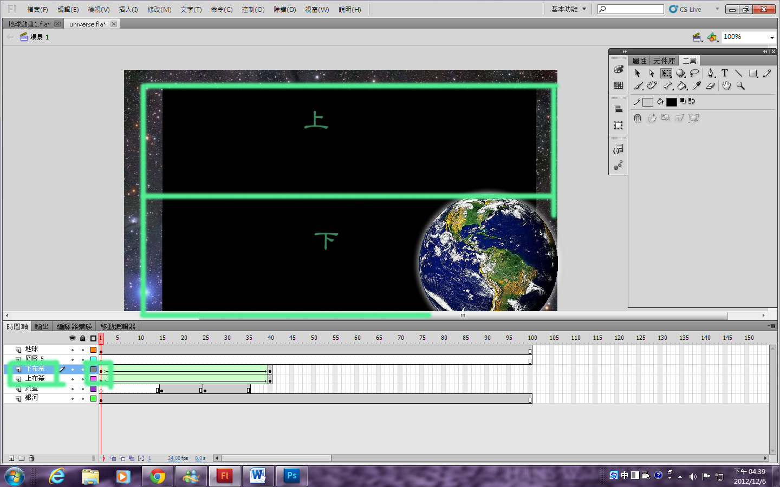The width and height of the screenshot is (780, 487).
Task: Click the 場景 1 scene label
Action: pos(40,37)
